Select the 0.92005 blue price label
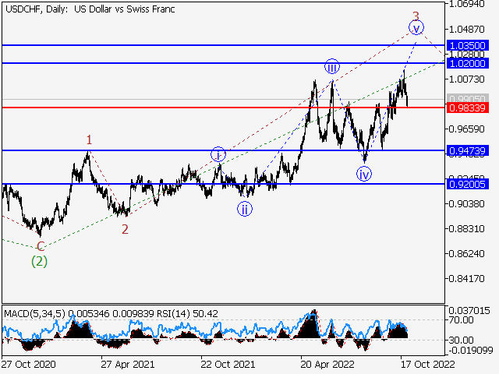Image resolution: width=499 pixels, height=374 pixels. (468, 184)
